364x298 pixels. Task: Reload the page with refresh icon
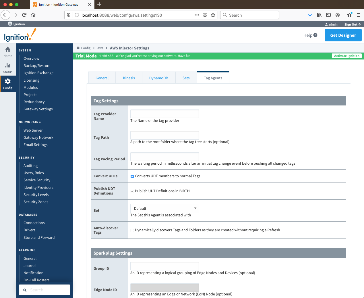point(24,15)
